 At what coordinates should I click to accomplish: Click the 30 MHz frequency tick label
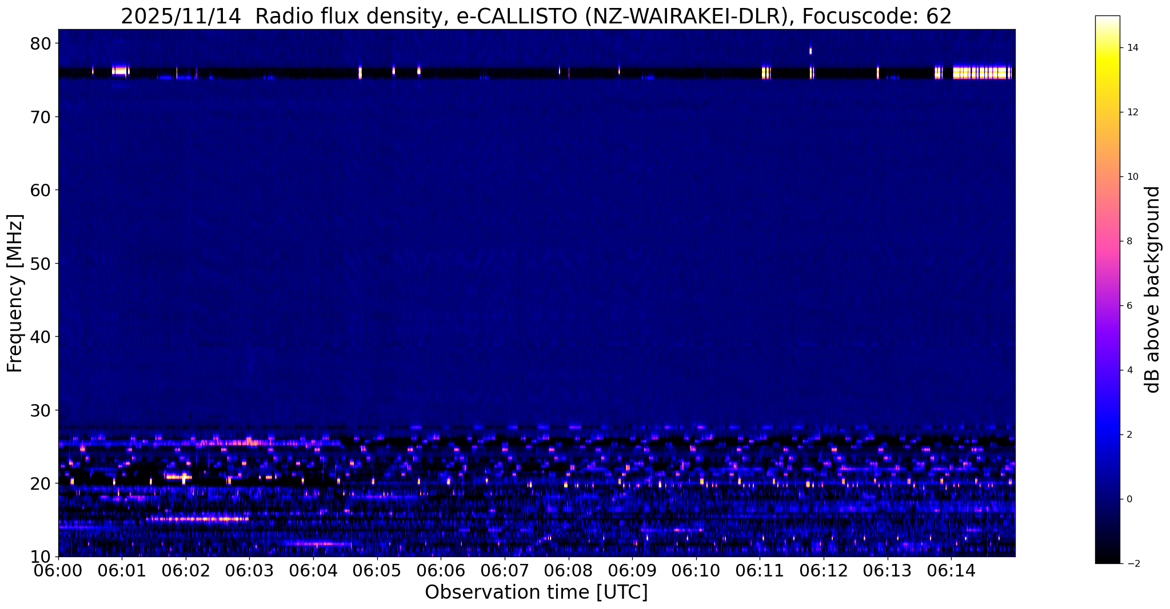(40, 410)
